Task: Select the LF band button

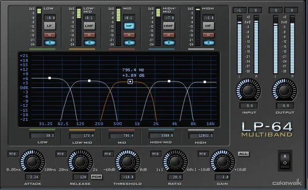Action: (x=50, y=26)
